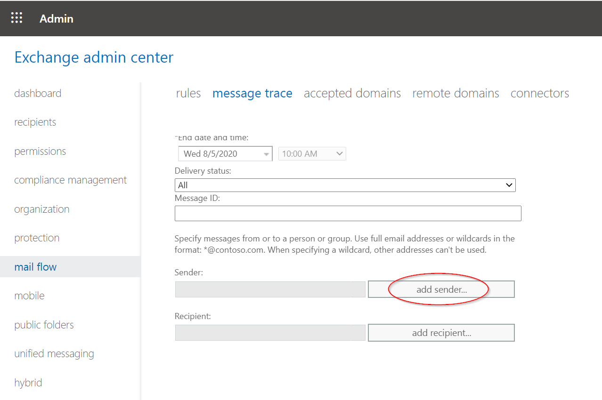Go to recipients in sidebar
Viewport: 602px width, 400px height.
[35, 122]
